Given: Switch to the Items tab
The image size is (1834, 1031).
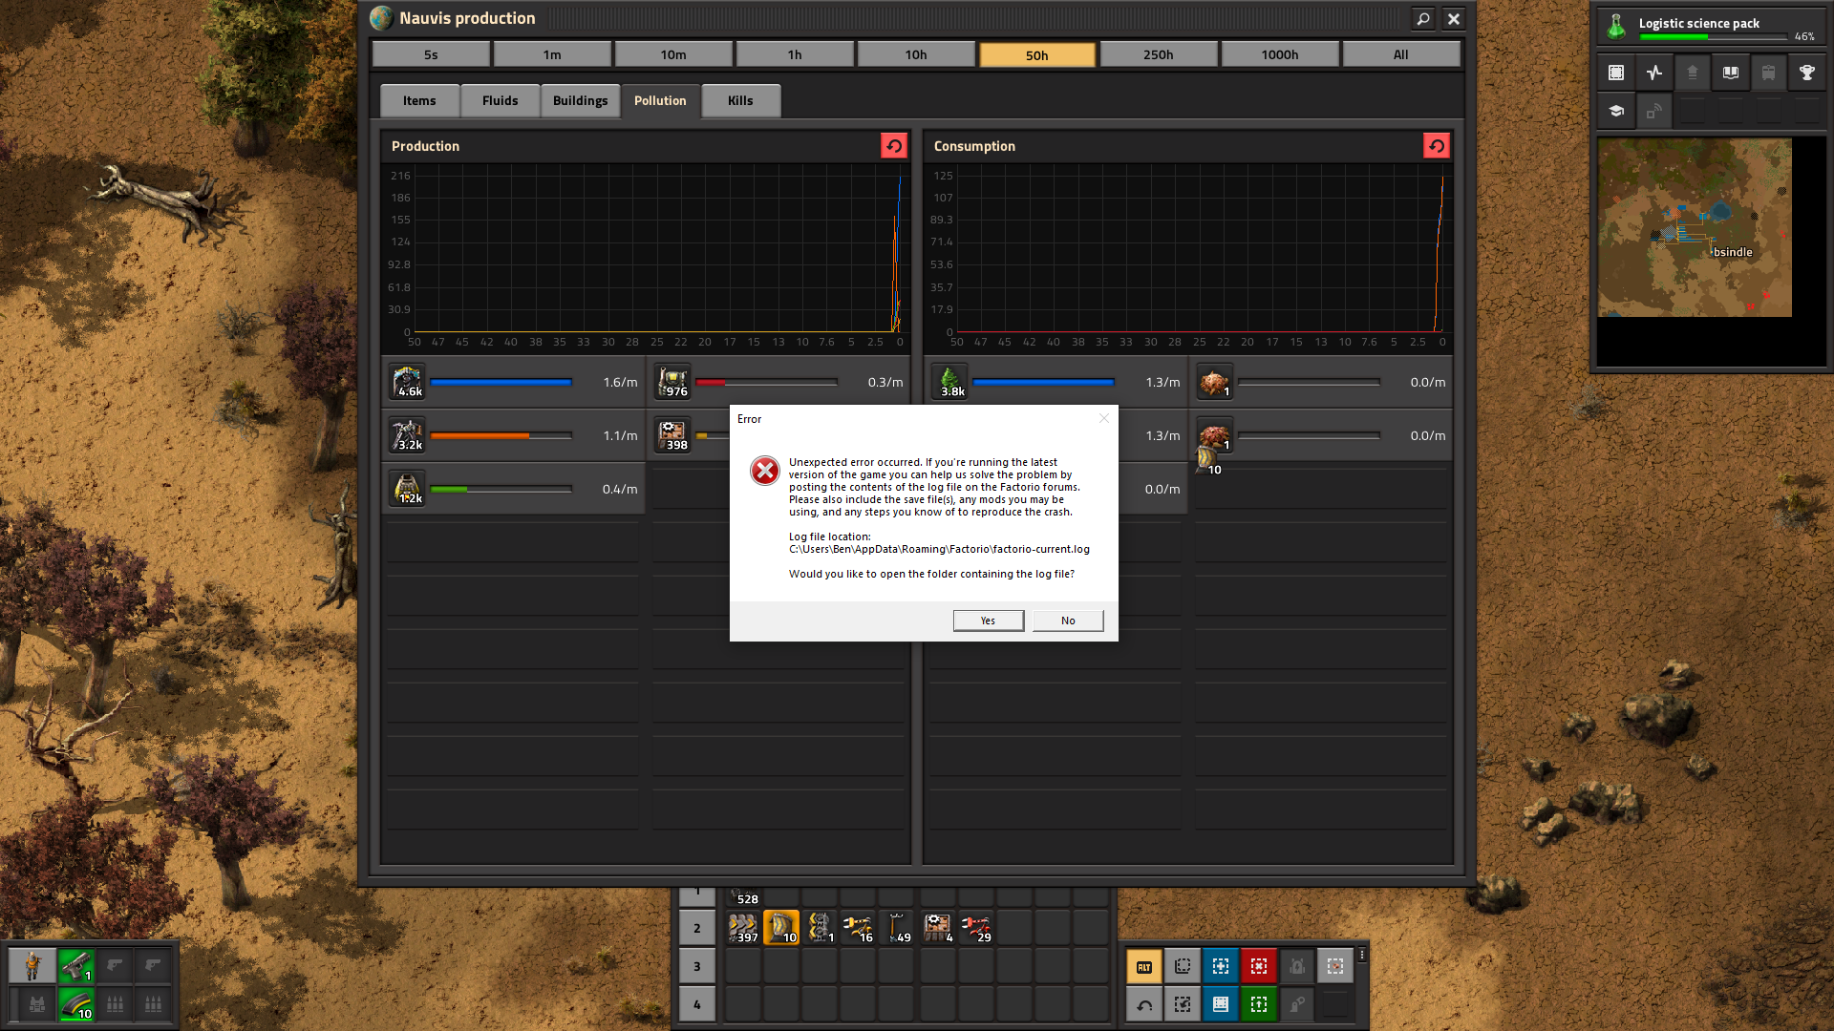Looking at the screenshot, I should (419, 100).
